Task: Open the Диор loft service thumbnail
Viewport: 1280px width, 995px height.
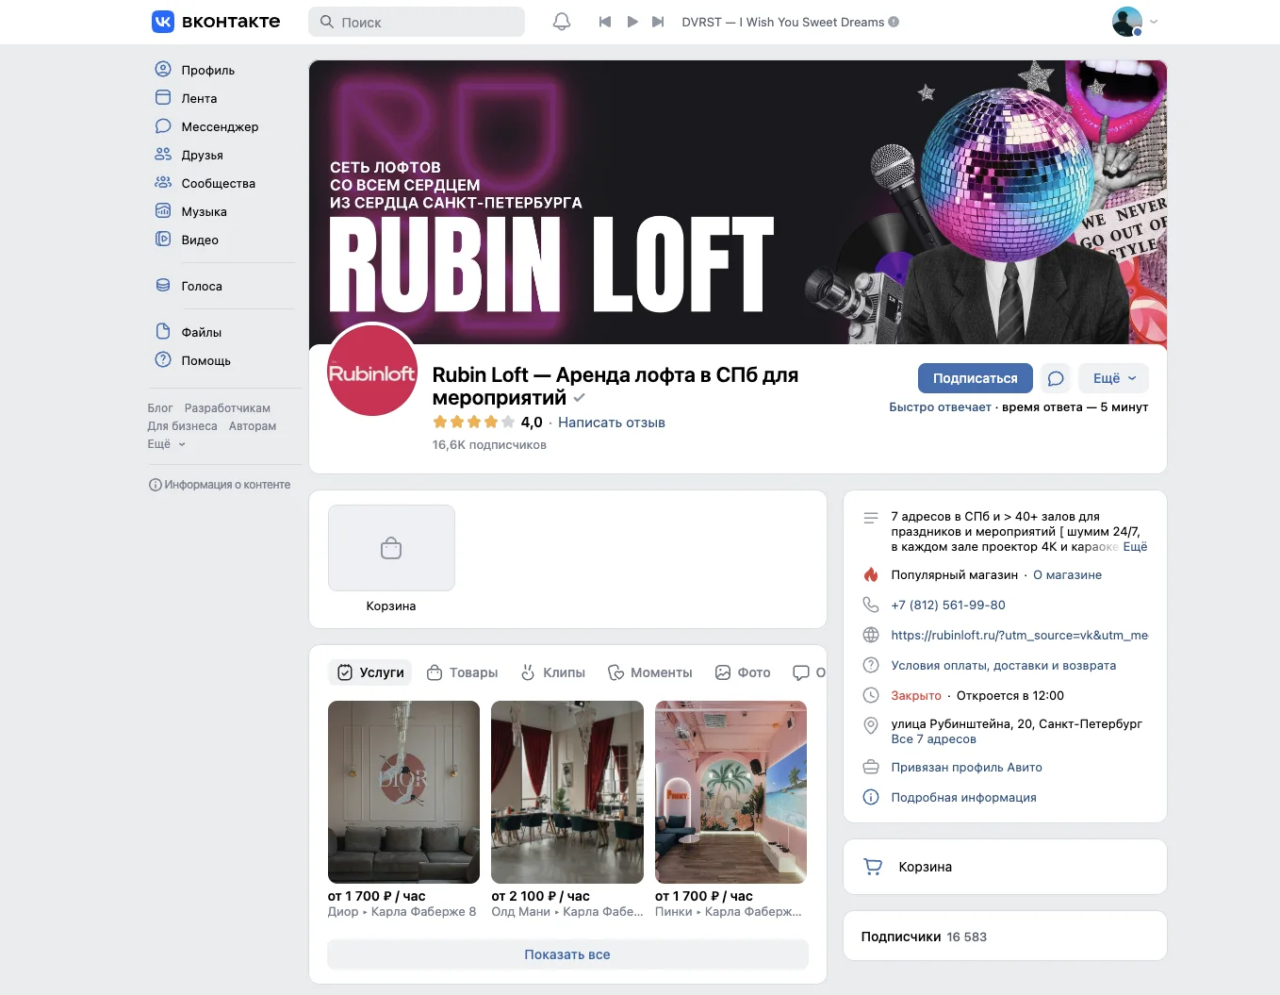Action: click(403, 792)
